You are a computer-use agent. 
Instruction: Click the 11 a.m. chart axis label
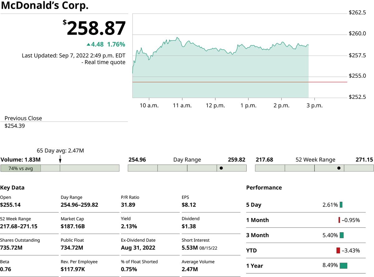click(x=182, y=105)
